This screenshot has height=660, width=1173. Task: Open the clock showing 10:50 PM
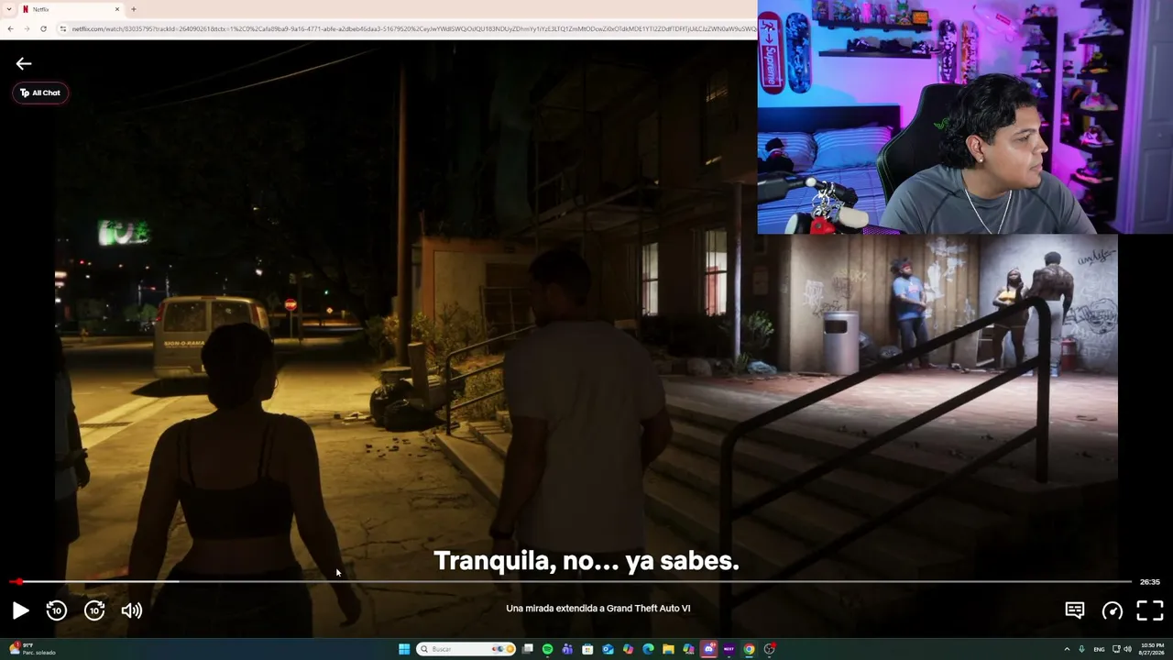1152,649
